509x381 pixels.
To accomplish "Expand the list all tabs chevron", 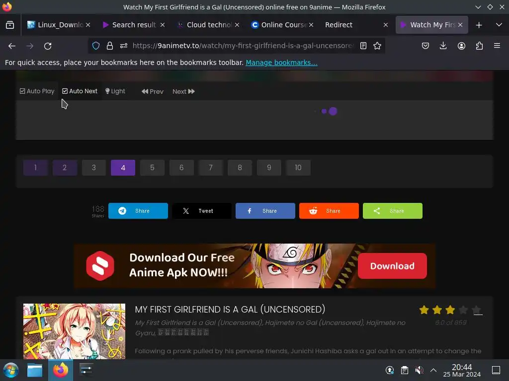I will [499, 25].
